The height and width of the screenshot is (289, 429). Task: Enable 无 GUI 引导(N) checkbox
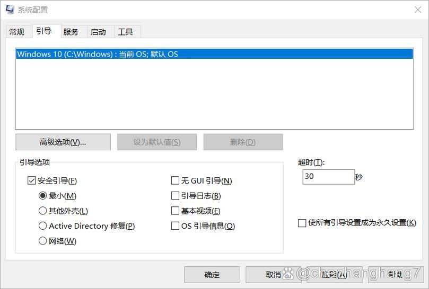175,180
